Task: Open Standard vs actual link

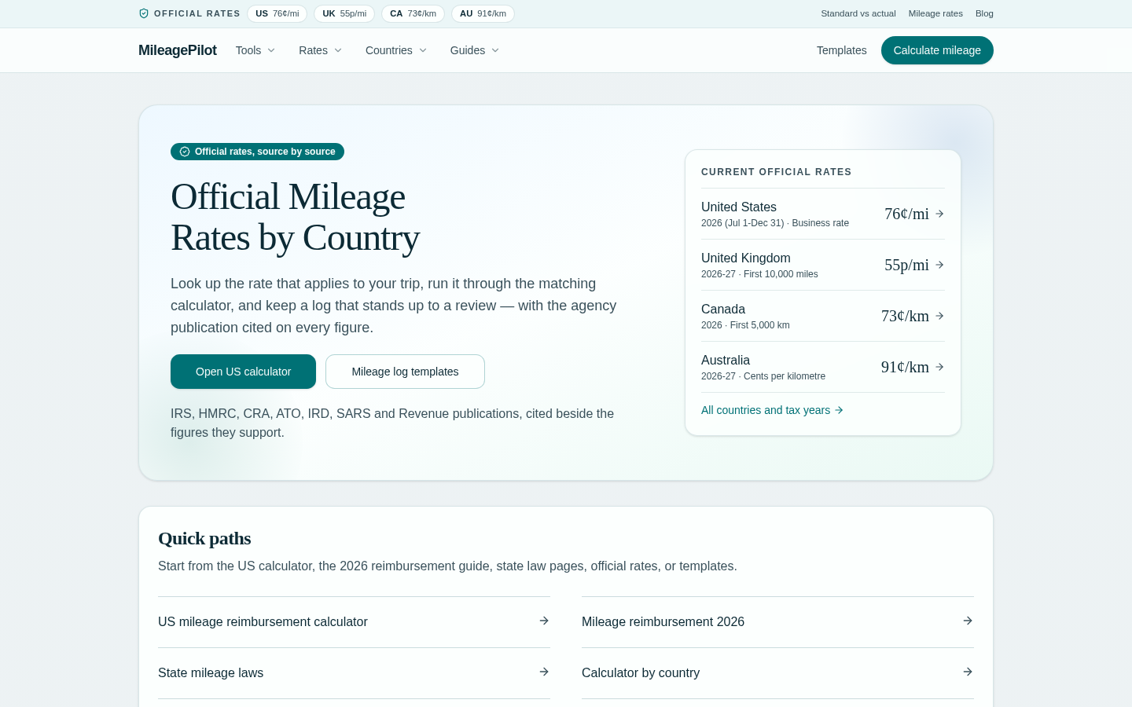Action: pyautogui.click(x=858, y=13)
